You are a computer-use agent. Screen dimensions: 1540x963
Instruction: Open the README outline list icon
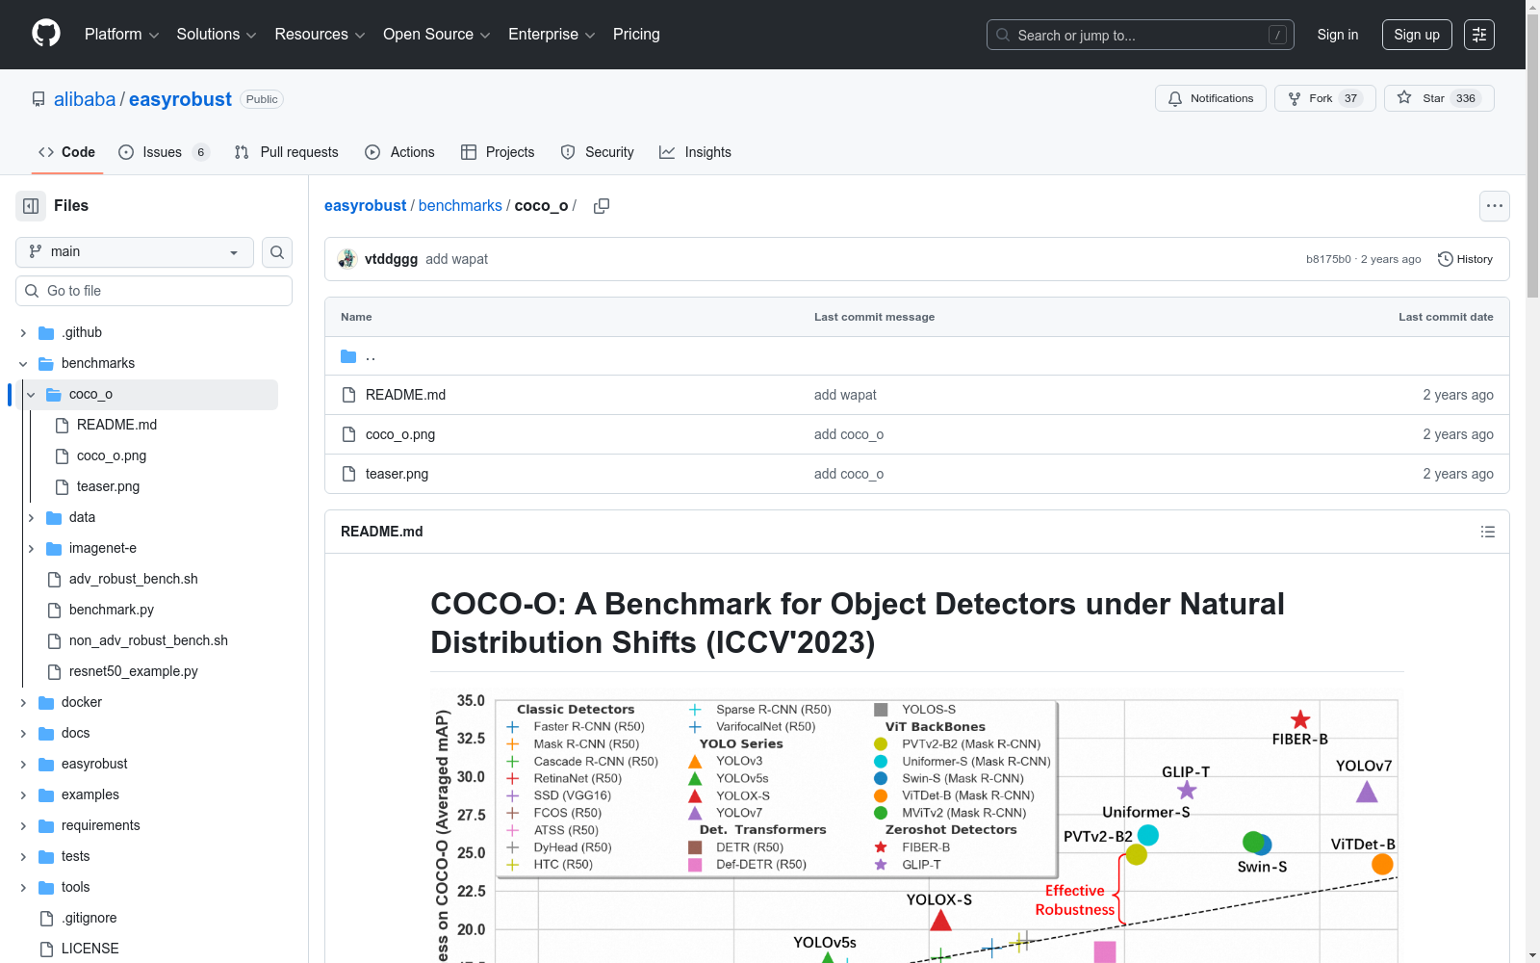[1488, 532]
